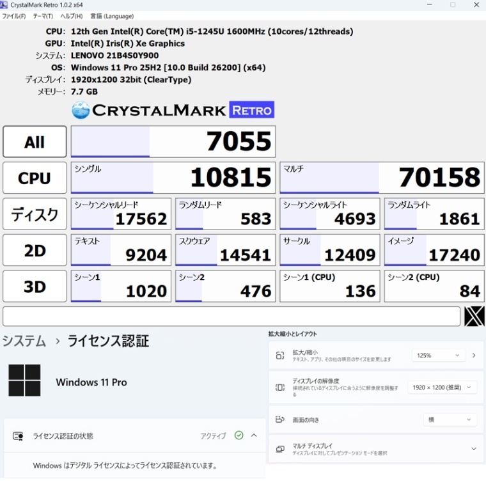Click the GPU text Intel(R) Iris(R) Xe Graphics

[x=128, y=43]
